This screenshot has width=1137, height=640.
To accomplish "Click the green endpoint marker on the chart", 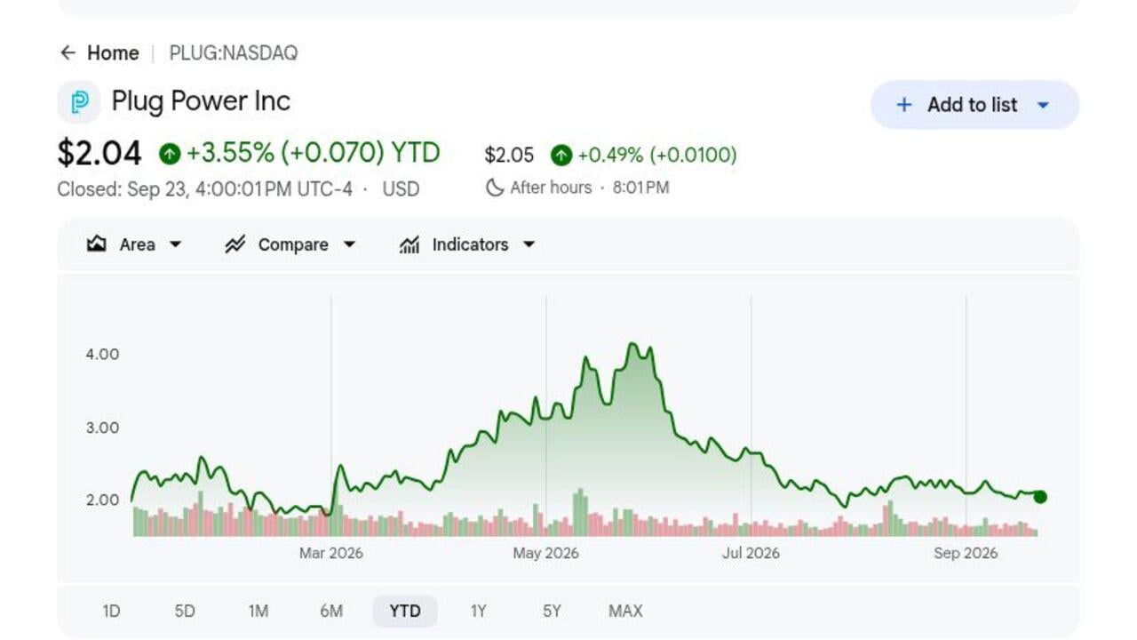I will pyautogui.click(x=1040, y=497).
